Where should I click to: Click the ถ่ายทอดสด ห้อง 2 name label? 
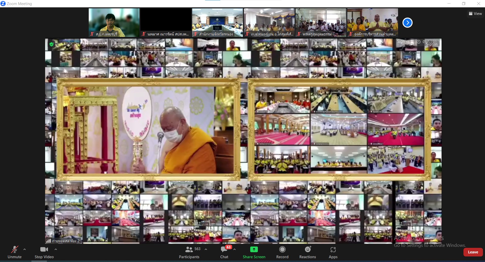(66, 241)
